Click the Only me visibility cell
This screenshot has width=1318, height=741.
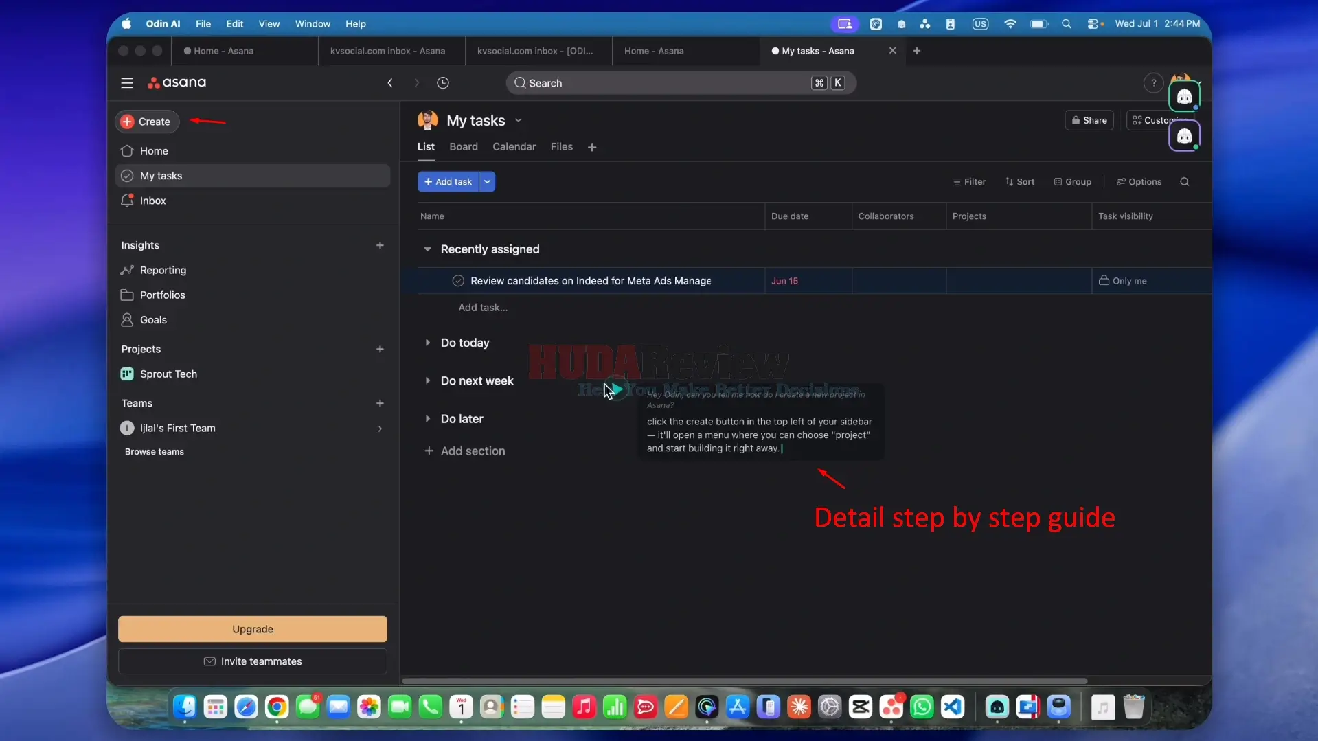1151,281
